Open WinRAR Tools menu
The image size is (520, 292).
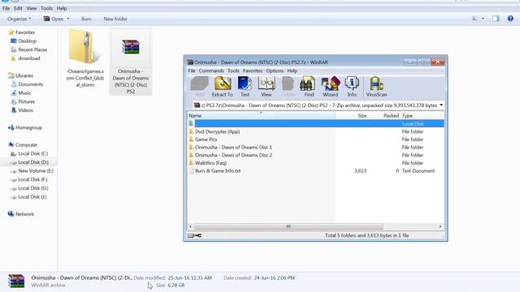click(x=233, y=71)
